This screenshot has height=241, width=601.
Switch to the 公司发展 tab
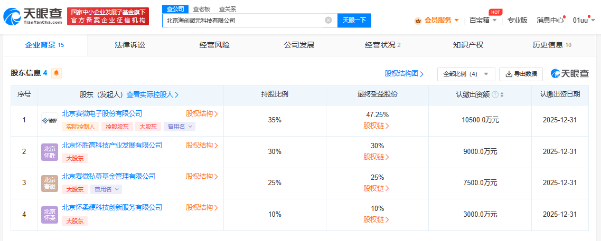[x=299, y=45]
